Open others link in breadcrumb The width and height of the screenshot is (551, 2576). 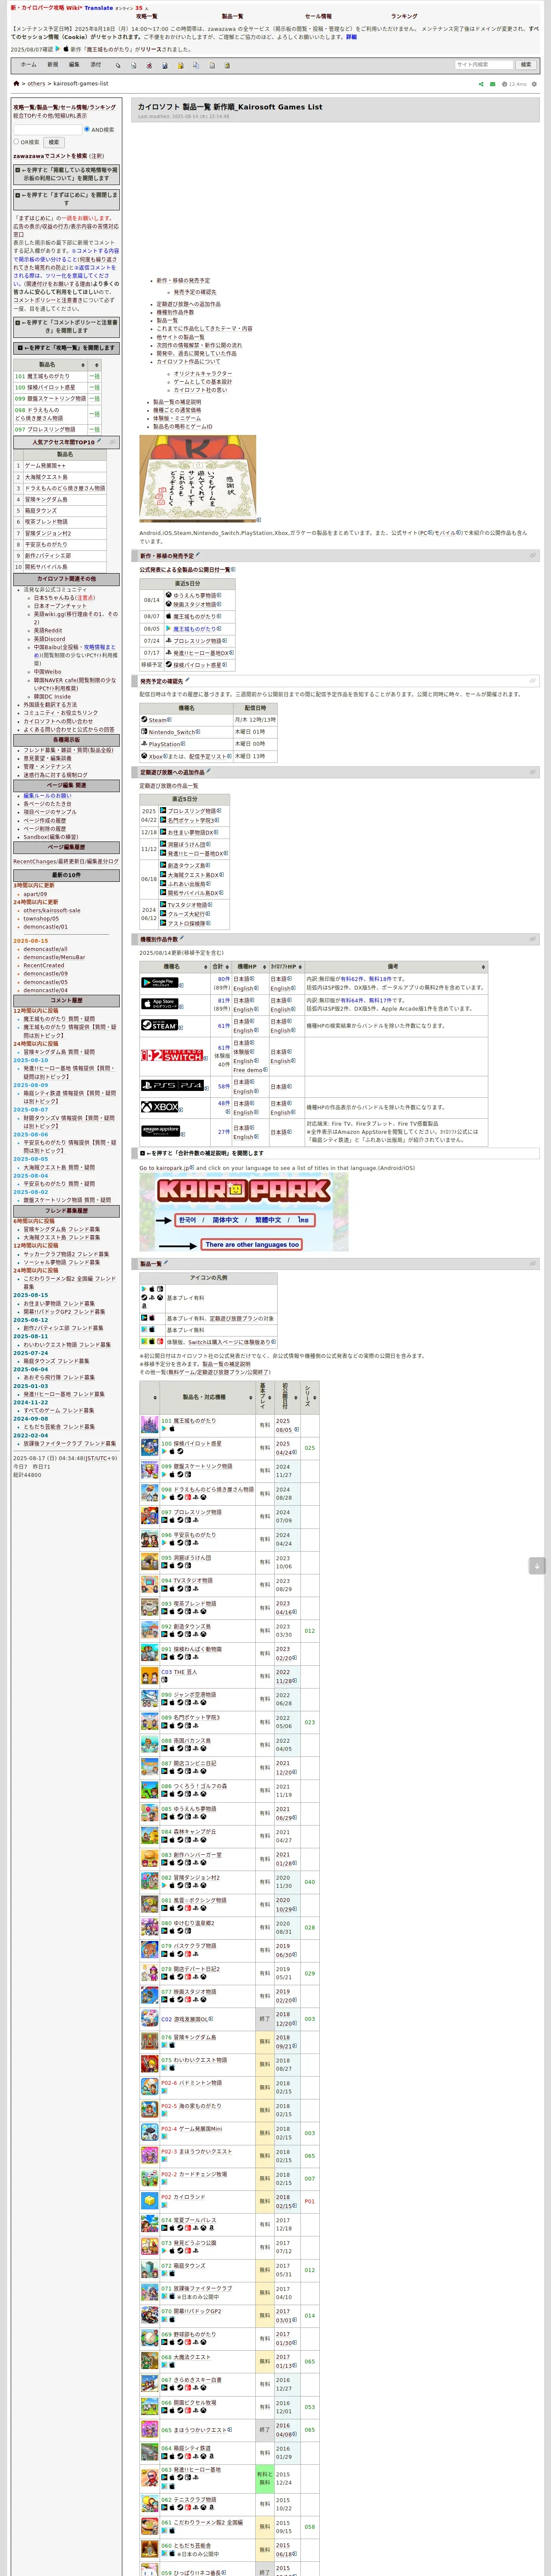pyautogui.click(x=36, y=84)
